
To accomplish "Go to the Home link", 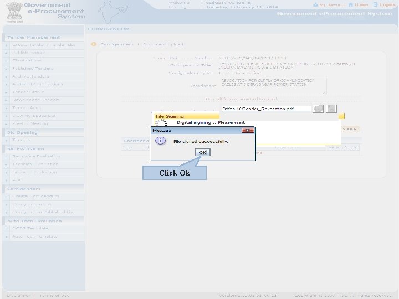I will [361, 5].
